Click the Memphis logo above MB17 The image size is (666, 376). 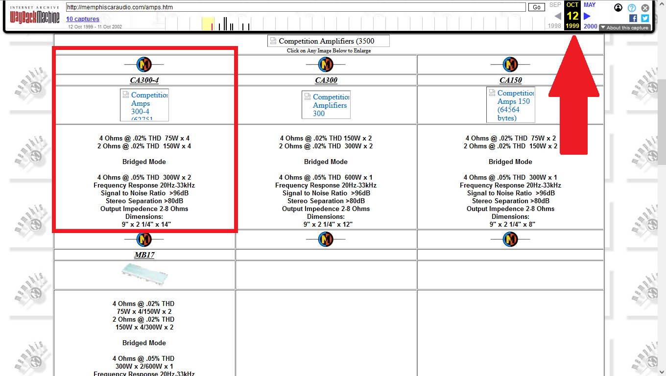144,239
